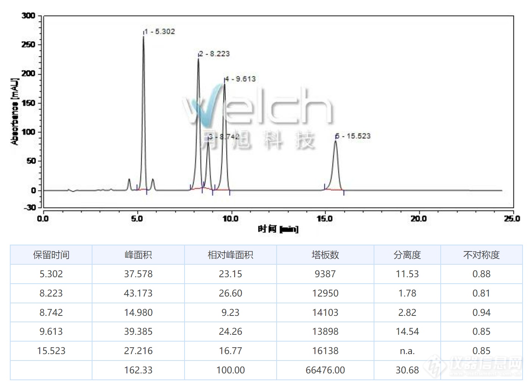This screenshot has height=384, width=529.
Task: Click asymmetry 0.85 in the 15.523 row
Action: [481, 351]
